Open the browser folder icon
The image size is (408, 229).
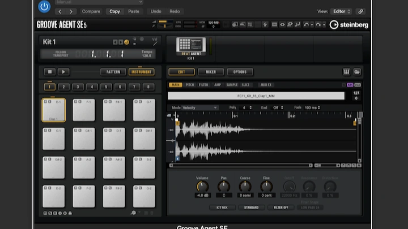pyautogui.click(x=357, y=72)
